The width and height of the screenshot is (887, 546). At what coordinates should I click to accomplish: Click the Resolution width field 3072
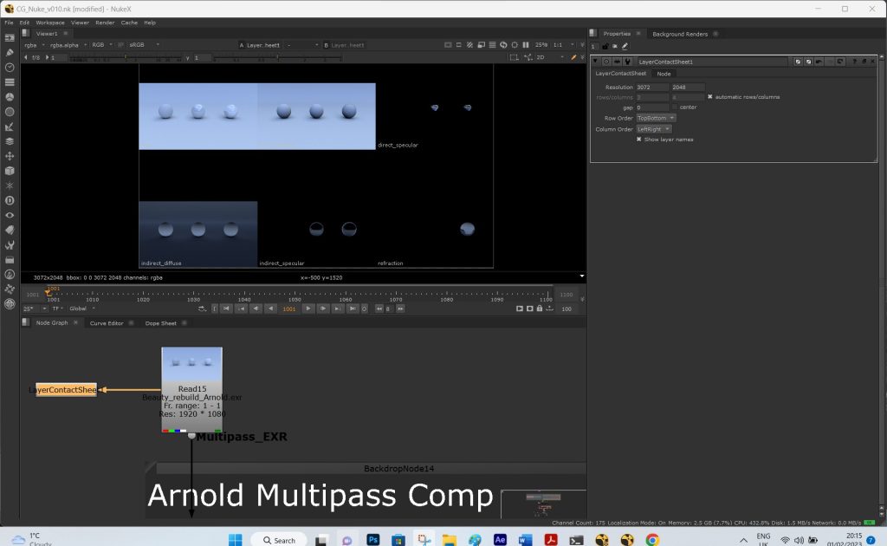[x=652, y=88]
